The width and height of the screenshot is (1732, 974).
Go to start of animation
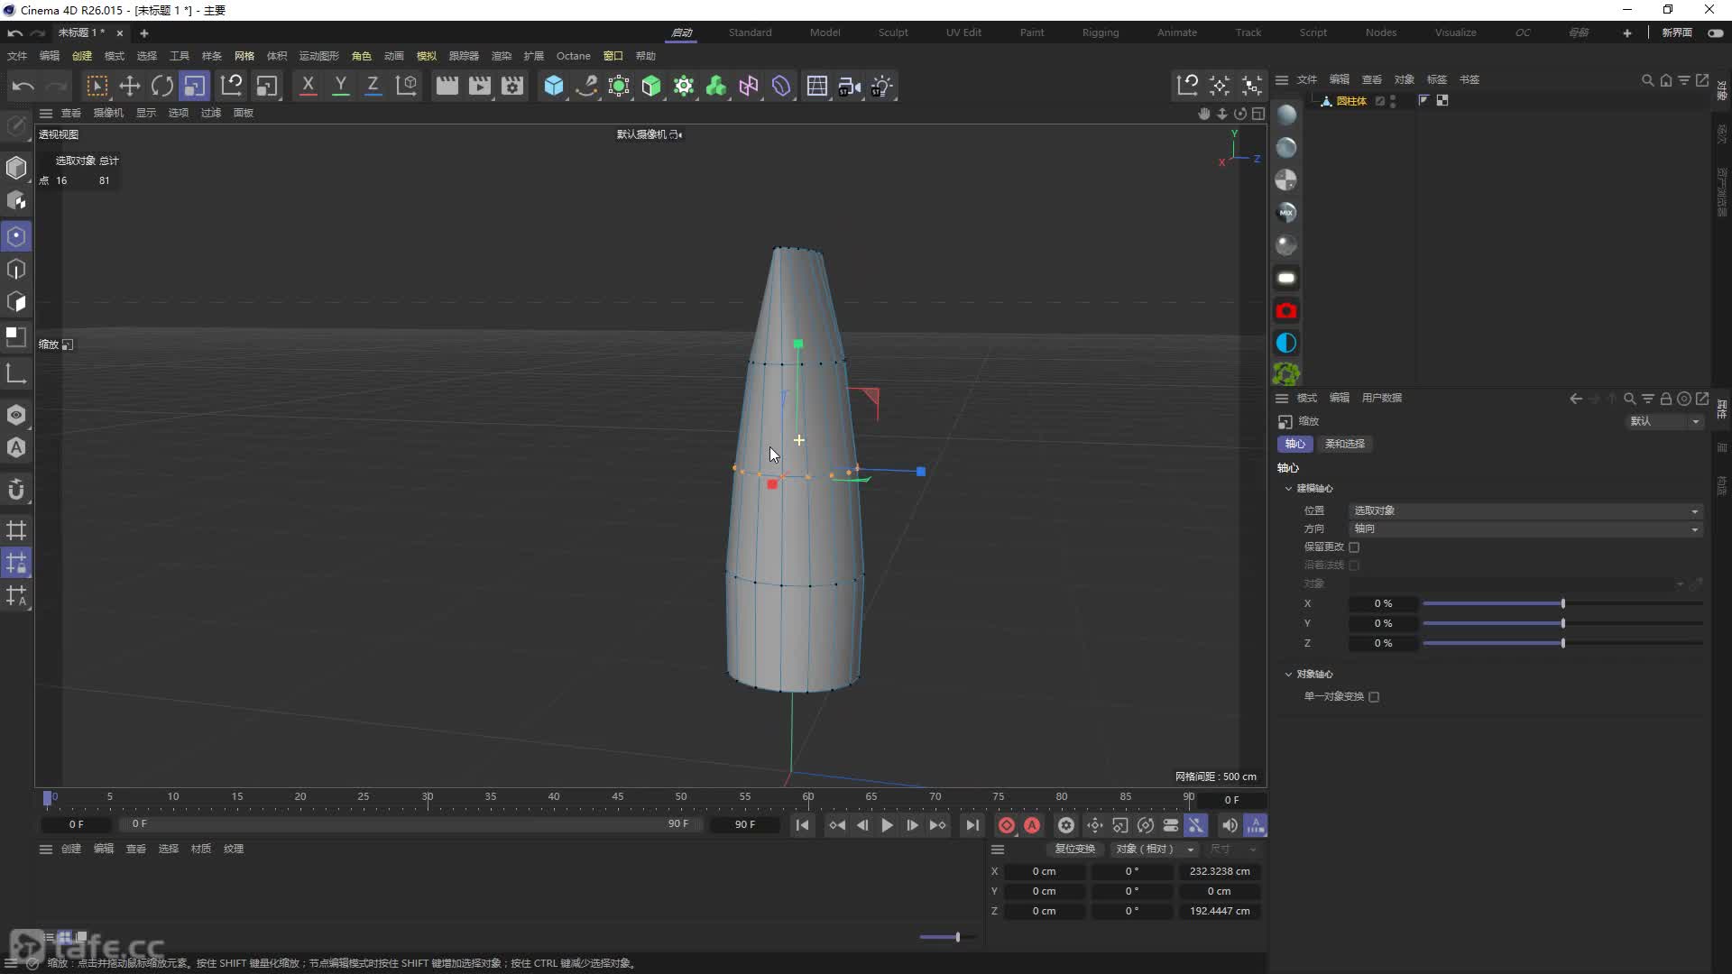coord(802,825)
